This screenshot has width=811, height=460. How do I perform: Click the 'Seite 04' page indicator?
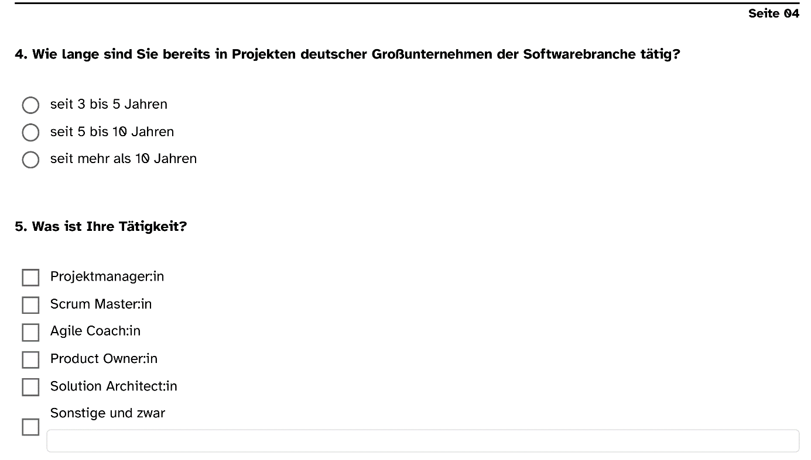[774, 13]
